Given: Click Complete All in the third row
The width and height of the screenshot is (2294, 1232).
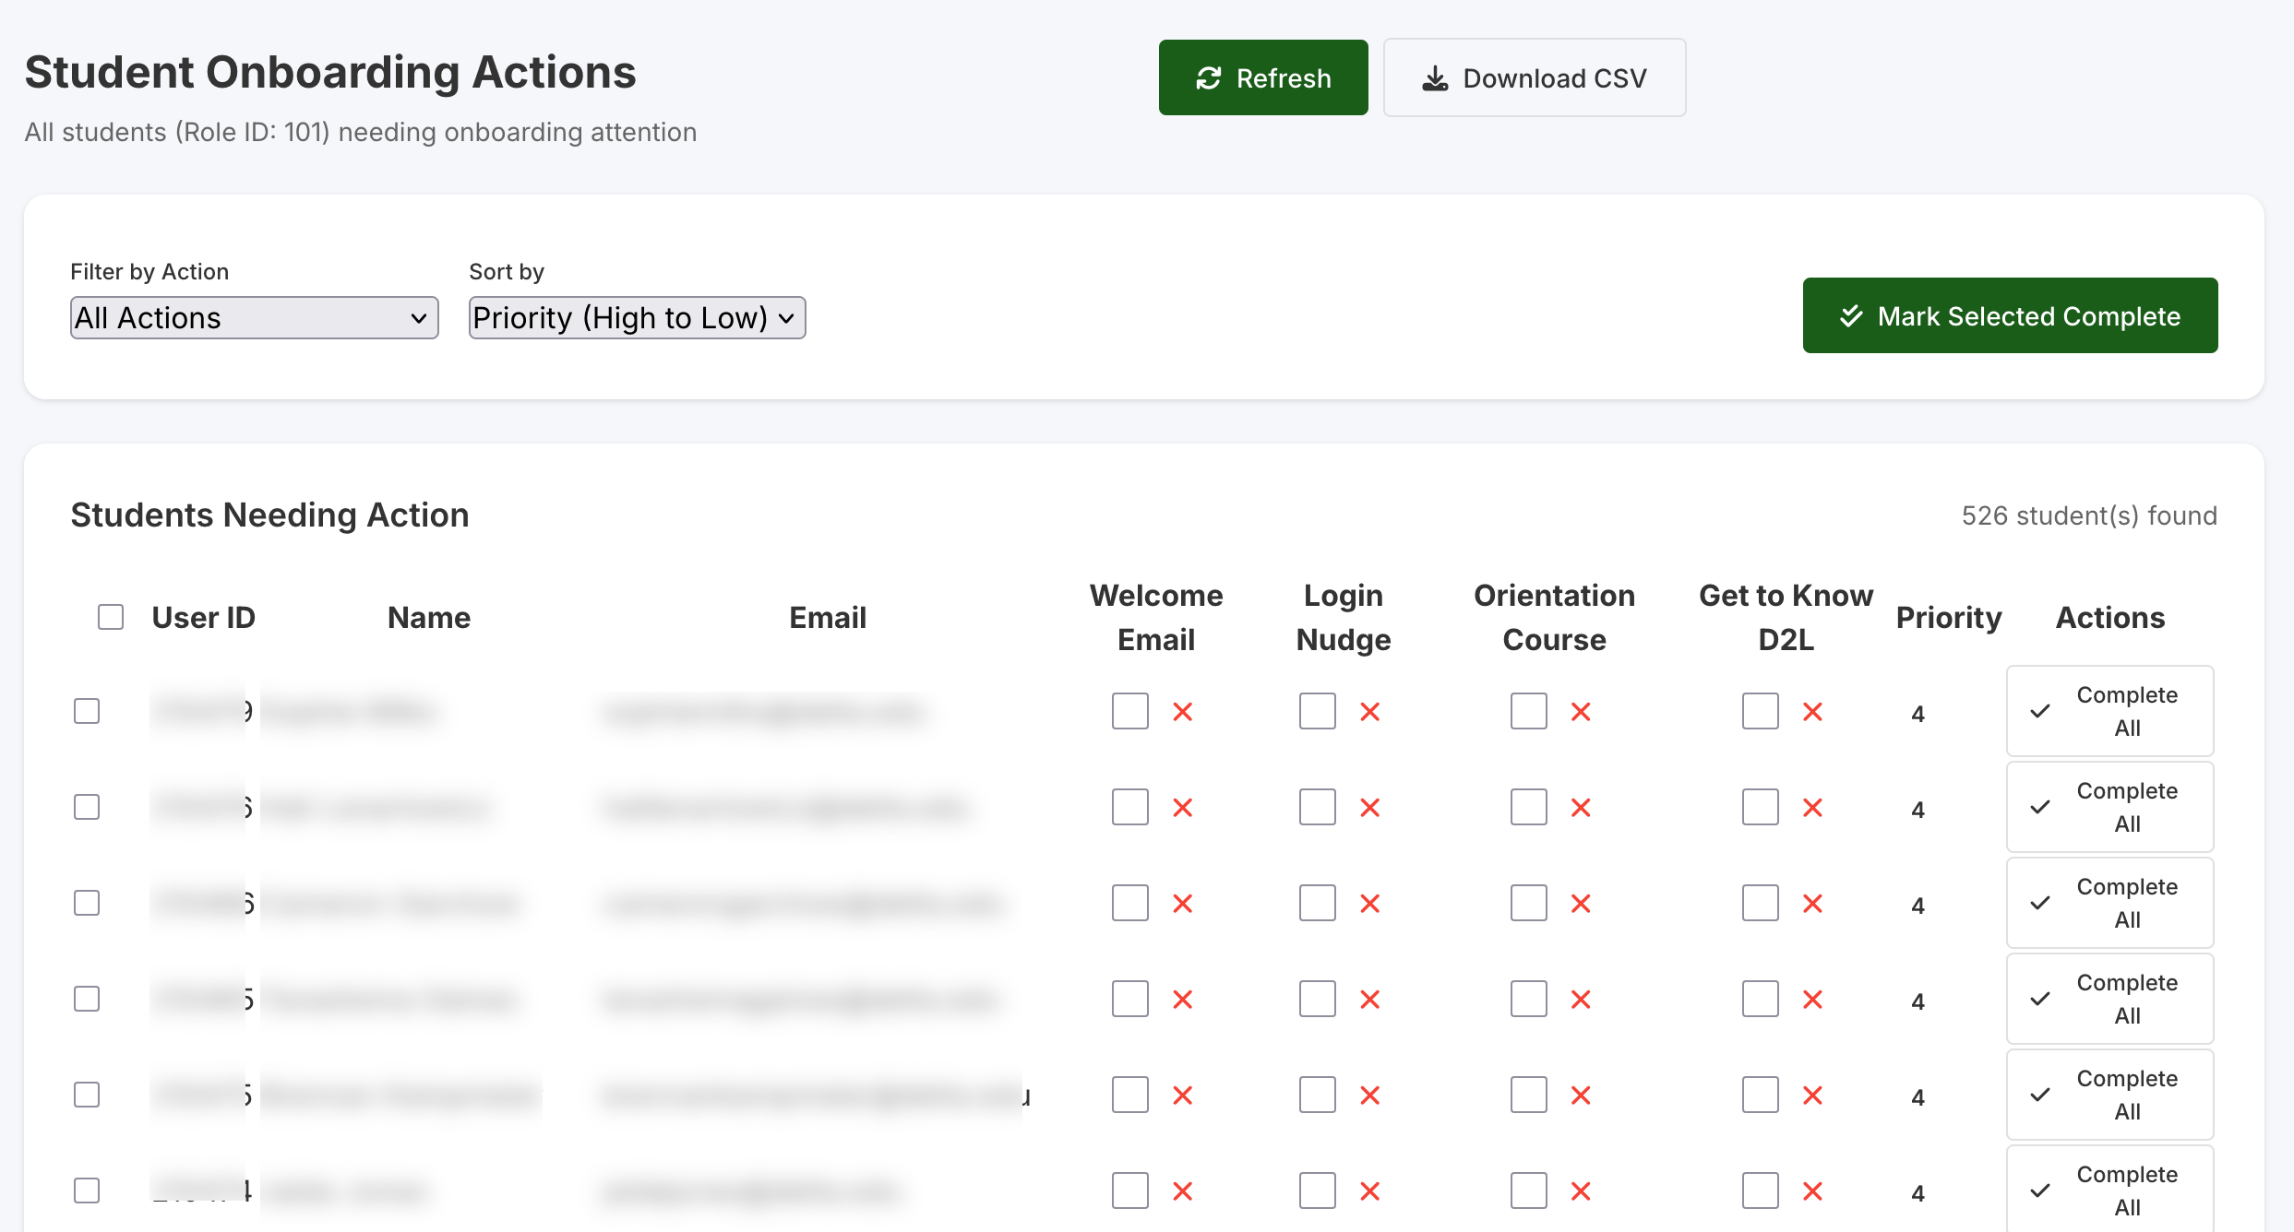Looking at the screenshot, I should coord(2109,903).
